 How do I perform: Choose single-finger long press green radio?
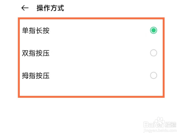tap(154, 30)
